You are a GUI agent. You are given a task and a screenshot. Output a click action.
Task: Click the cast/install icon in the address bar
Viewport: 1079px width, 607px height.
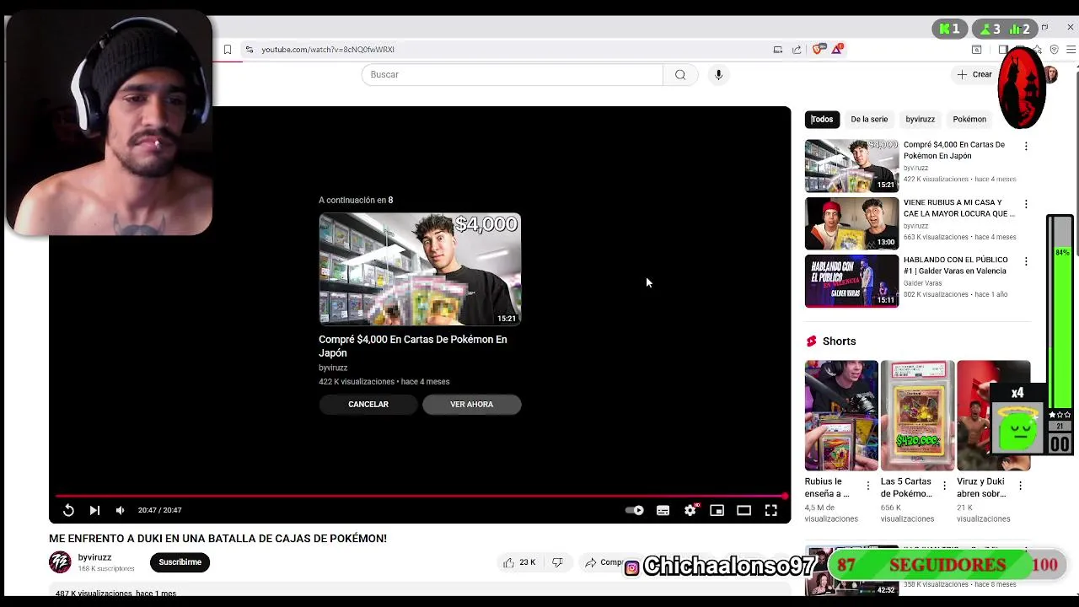click(777, 50)
